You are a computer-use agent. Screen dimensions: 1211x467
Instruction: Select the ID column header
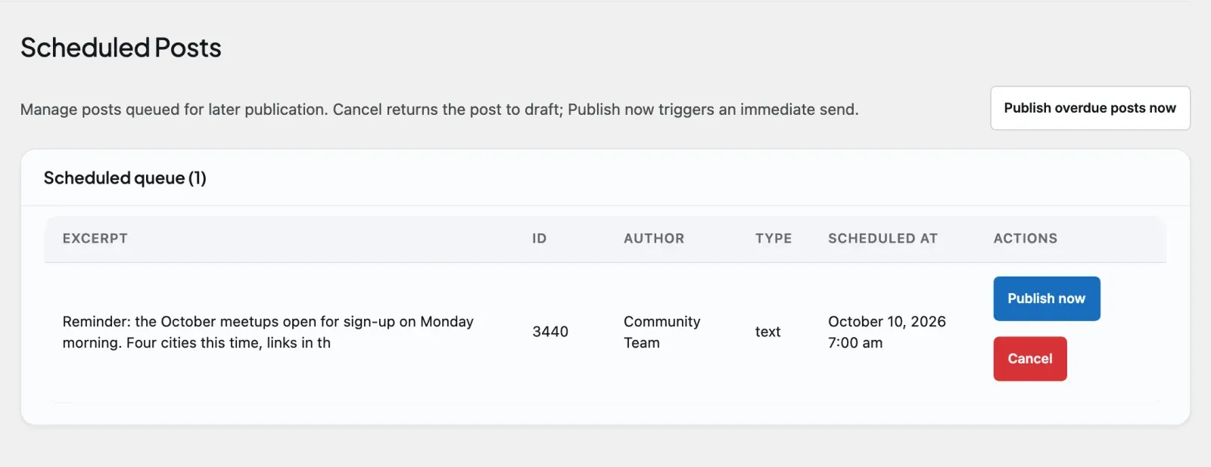pos(539,239)
